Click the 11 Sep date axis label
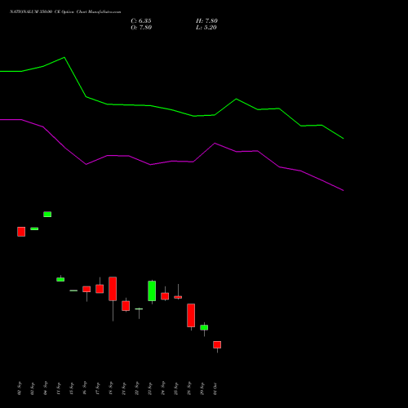The height and width of the screenshot is (408, 408). click(59, 388)
